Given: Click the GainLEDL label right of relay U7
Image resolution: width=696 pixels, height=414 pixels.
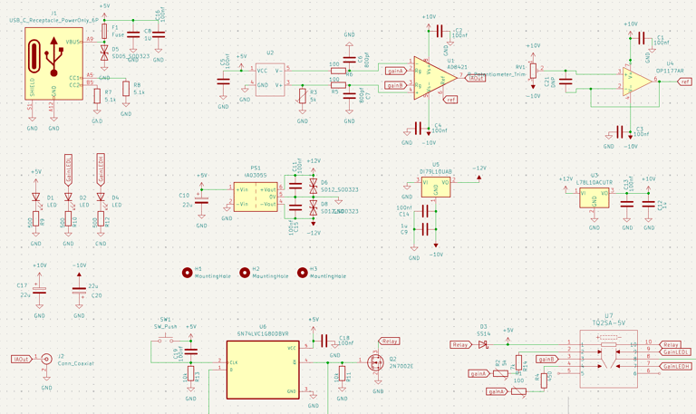Looking at the screenshot, I should 675,351.
